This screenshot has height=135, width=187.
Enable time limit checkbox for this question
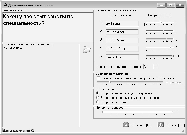[98, 78]
